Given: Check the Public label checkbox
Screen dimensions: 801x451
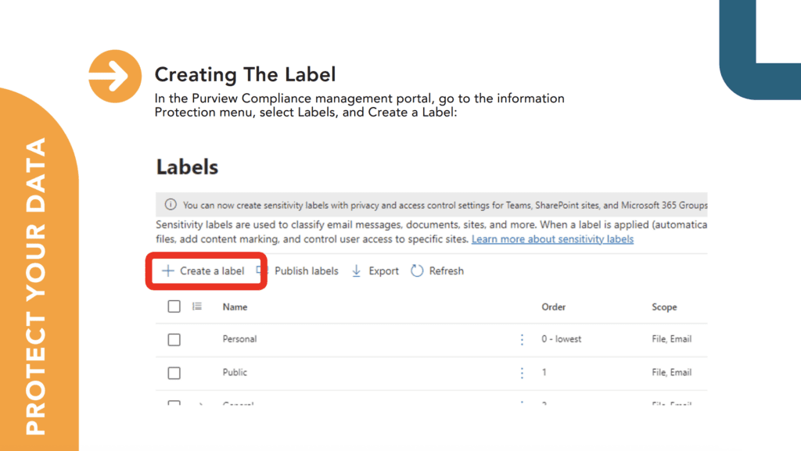Looking at the screenshot, I should click(174, 373).
